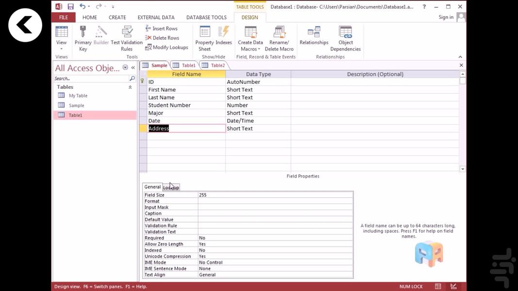The height and width of the screenshot is (291, 518).
Task: Click the Lookup tab in Field Properties
Action: pos(171,187)
